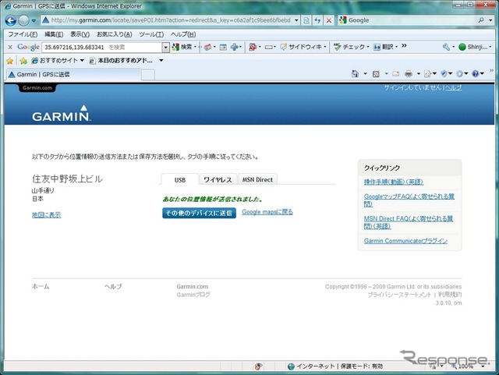Screen dimensions: 499x375
Task: Click the IE Print icon
Action: click(x=409, y=74)
